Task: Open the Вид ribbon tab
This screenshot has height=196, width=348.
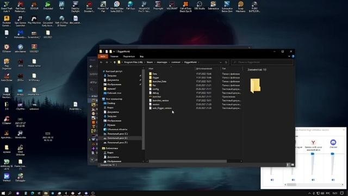Action: point(141,57)
